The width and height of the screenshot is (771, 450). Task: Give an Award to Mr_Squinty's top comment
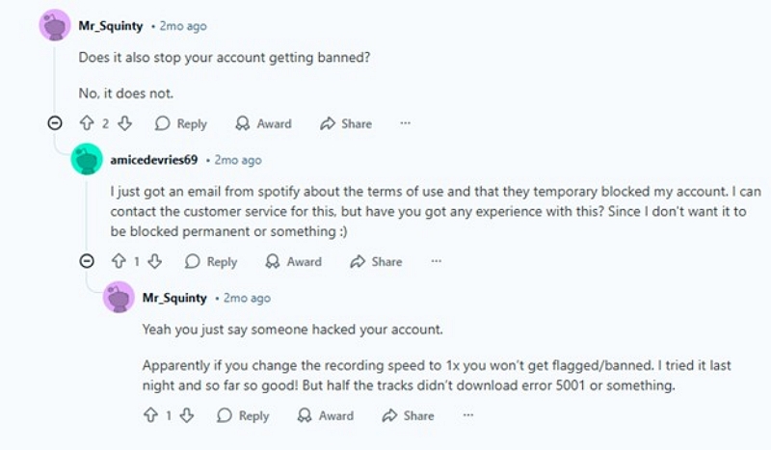pyautogui.click(x=262, y=123)
